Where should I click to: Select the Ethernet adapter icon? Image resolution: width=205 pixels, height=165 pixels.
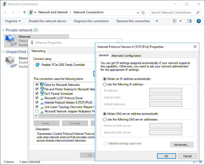coord(10,40)
